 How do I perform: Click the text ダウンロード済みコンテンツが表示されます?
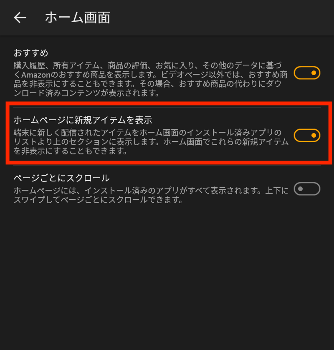click(86, 93)
